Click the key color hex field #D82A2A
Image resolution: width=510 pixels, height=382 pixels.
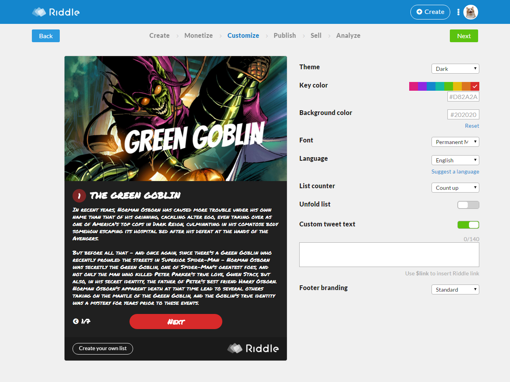pos(463,97)
